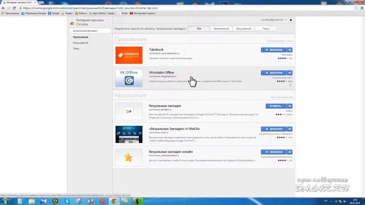Share the Tabsbook app
This screenshot has height=205, width=365.
coord(290,50)
